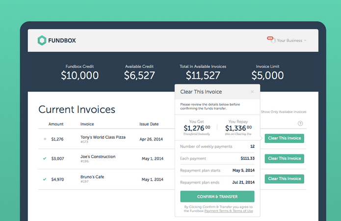The width and height of the screenshot is (341, 221).
Task: Click the You Repay $1,336 amount
Action: tap(238, 128)
